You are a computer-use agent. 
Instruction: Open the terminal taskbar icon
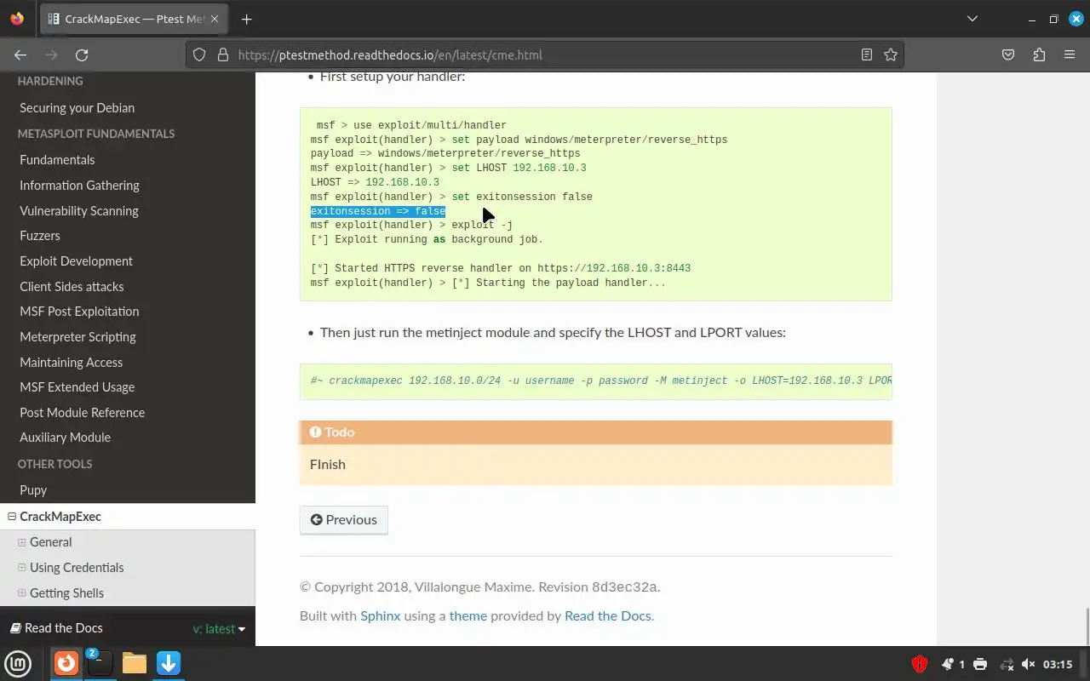click(100, 663)
